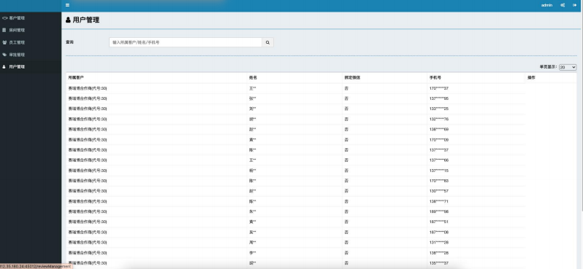
Task: Toggle the hamburger sidebar menu icon
Action: (67, 5)
